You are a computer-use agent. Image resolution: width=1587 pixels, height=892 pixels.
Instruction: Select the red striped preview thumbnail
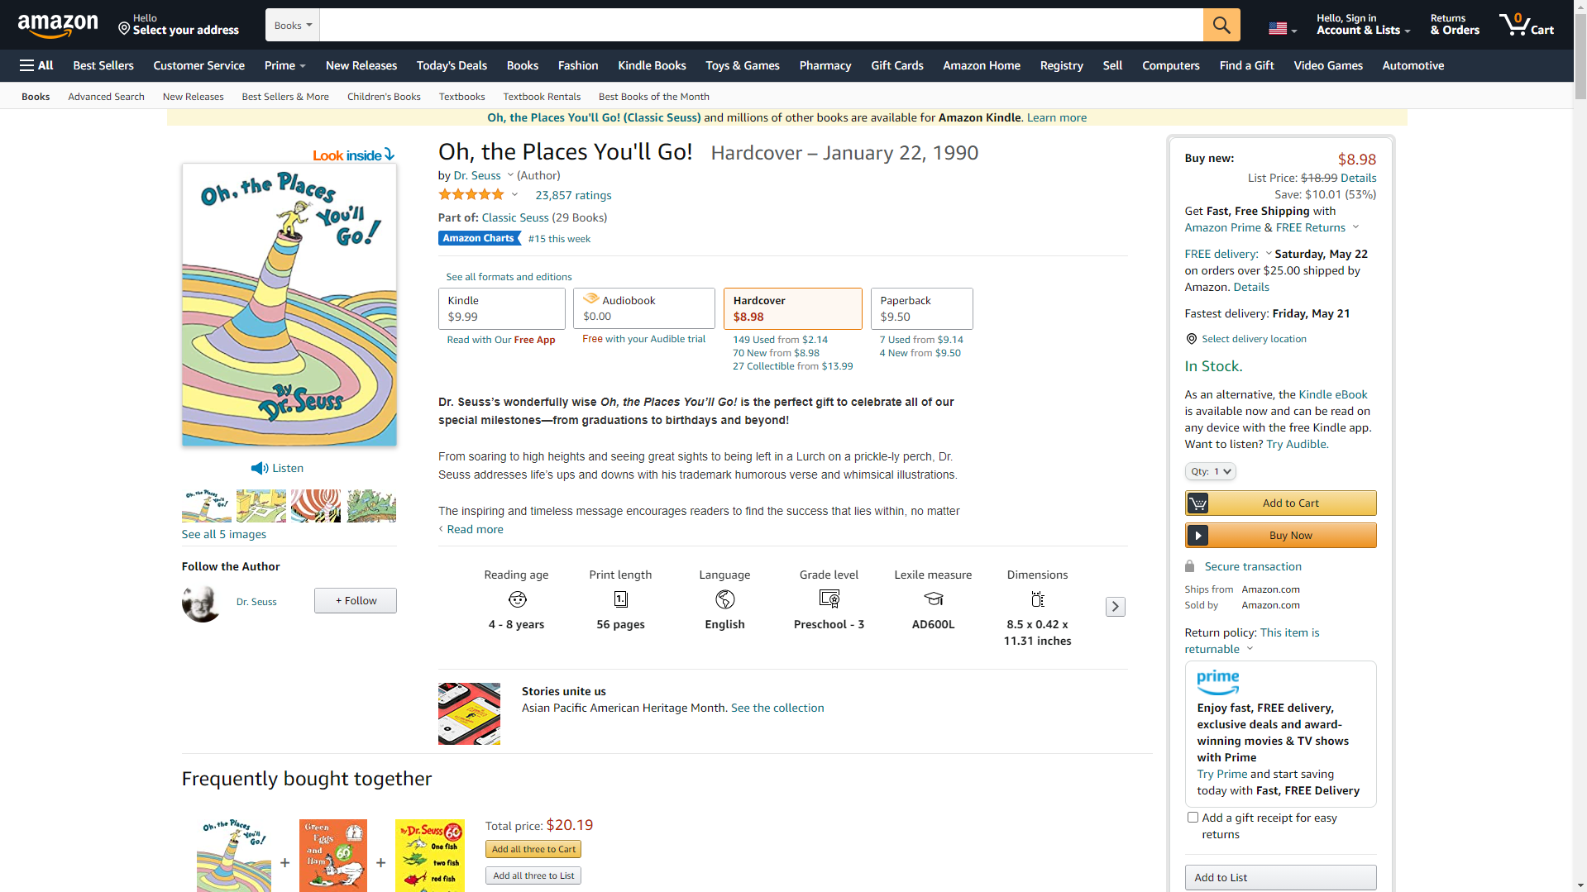[x=315, y=506]
